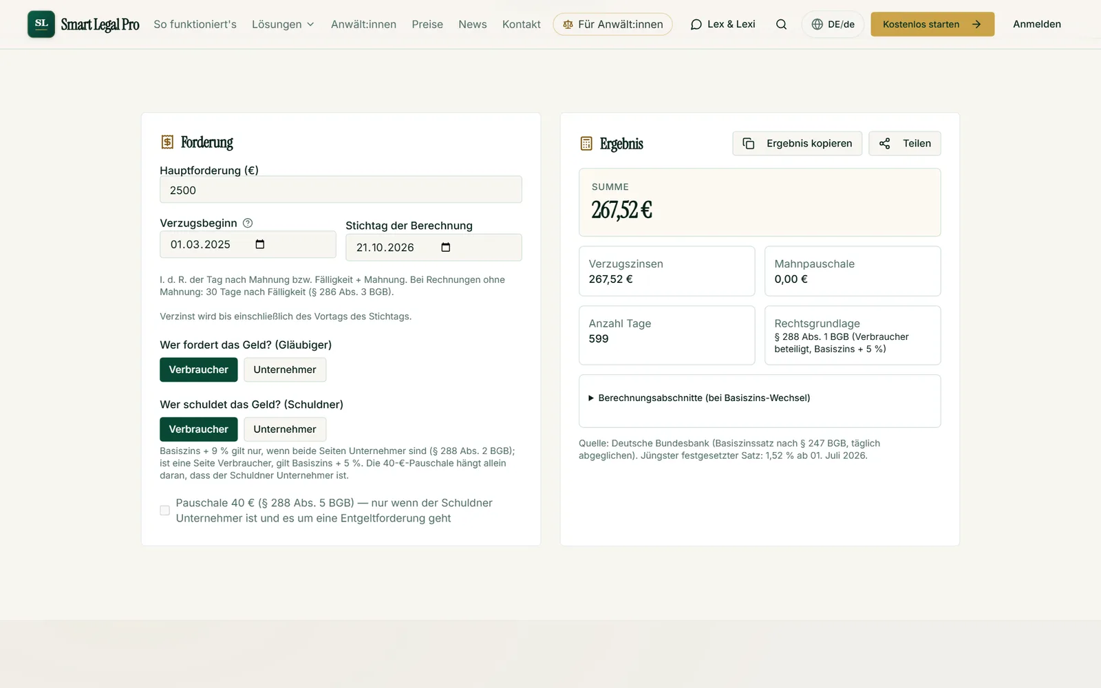The height and width of the screenshot is (688, 1101).
Task: Open the Lex & Lexi chat
Action: (723, 24)
